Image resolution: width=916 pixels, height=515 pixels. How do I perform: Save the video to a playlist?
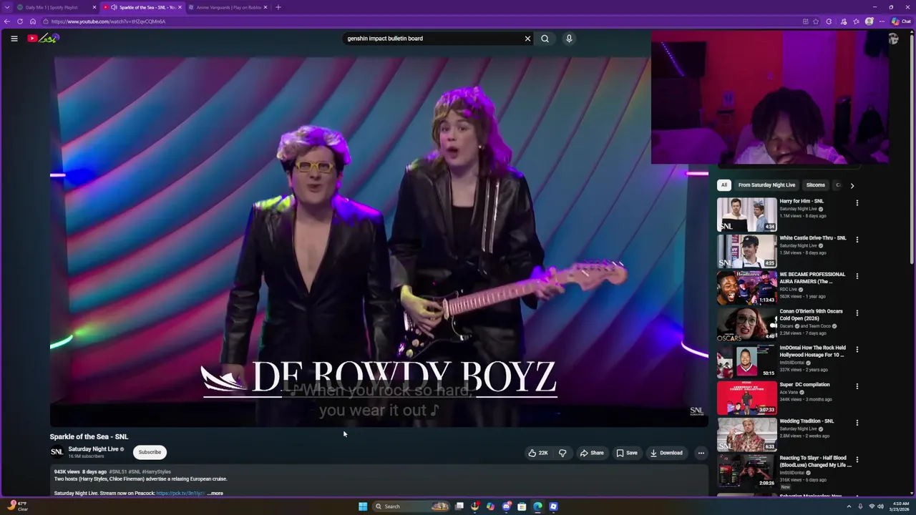click(x=627, y=453)
